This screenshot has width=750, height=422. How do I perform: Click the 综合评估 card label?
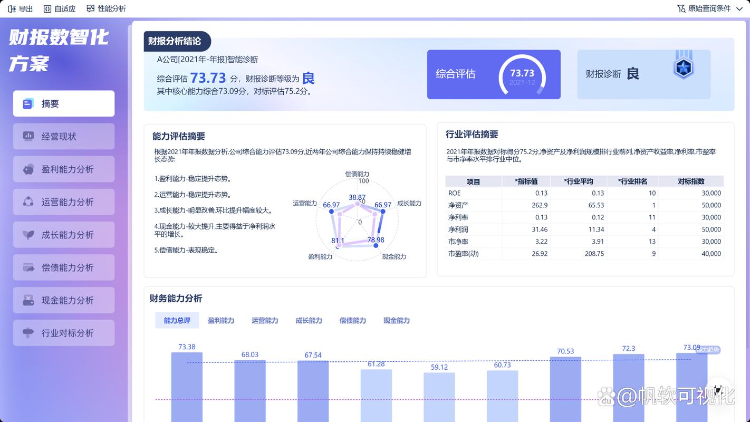pyautogui.click(x=455, y=74)
